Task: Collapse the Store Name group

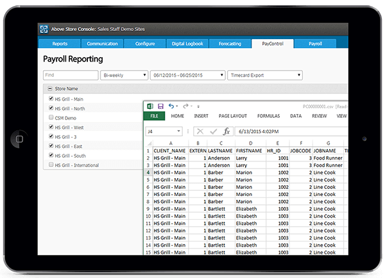Action: click(x=50, y=88)
